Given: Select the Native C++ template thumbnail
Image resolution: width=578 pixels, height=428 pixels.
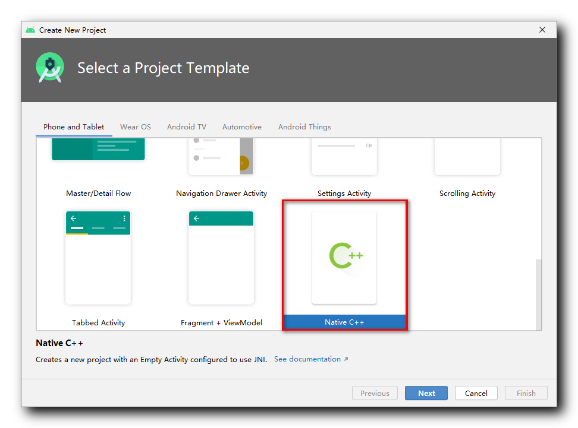Looking at the screenshot, I should tap(344, 258).
